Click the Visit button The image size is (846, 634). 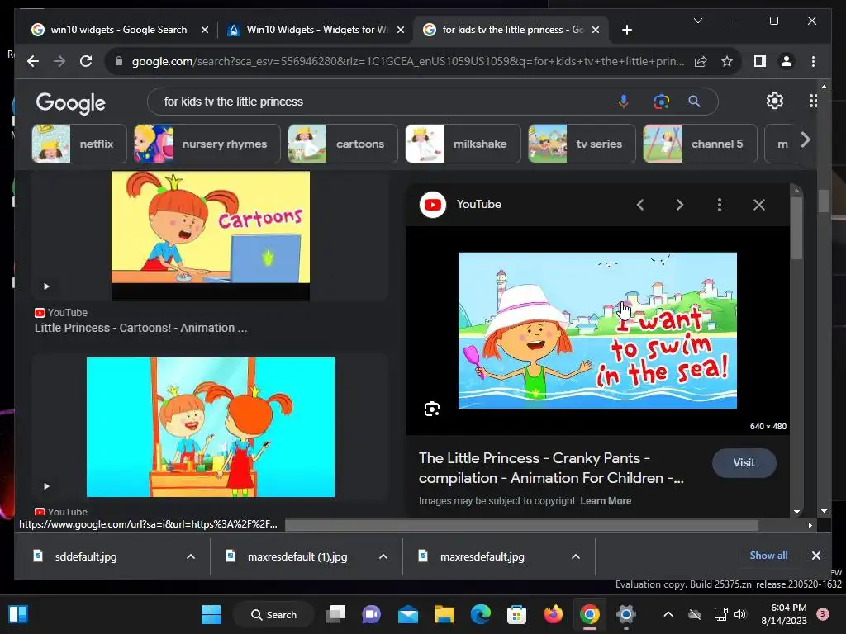744,462
